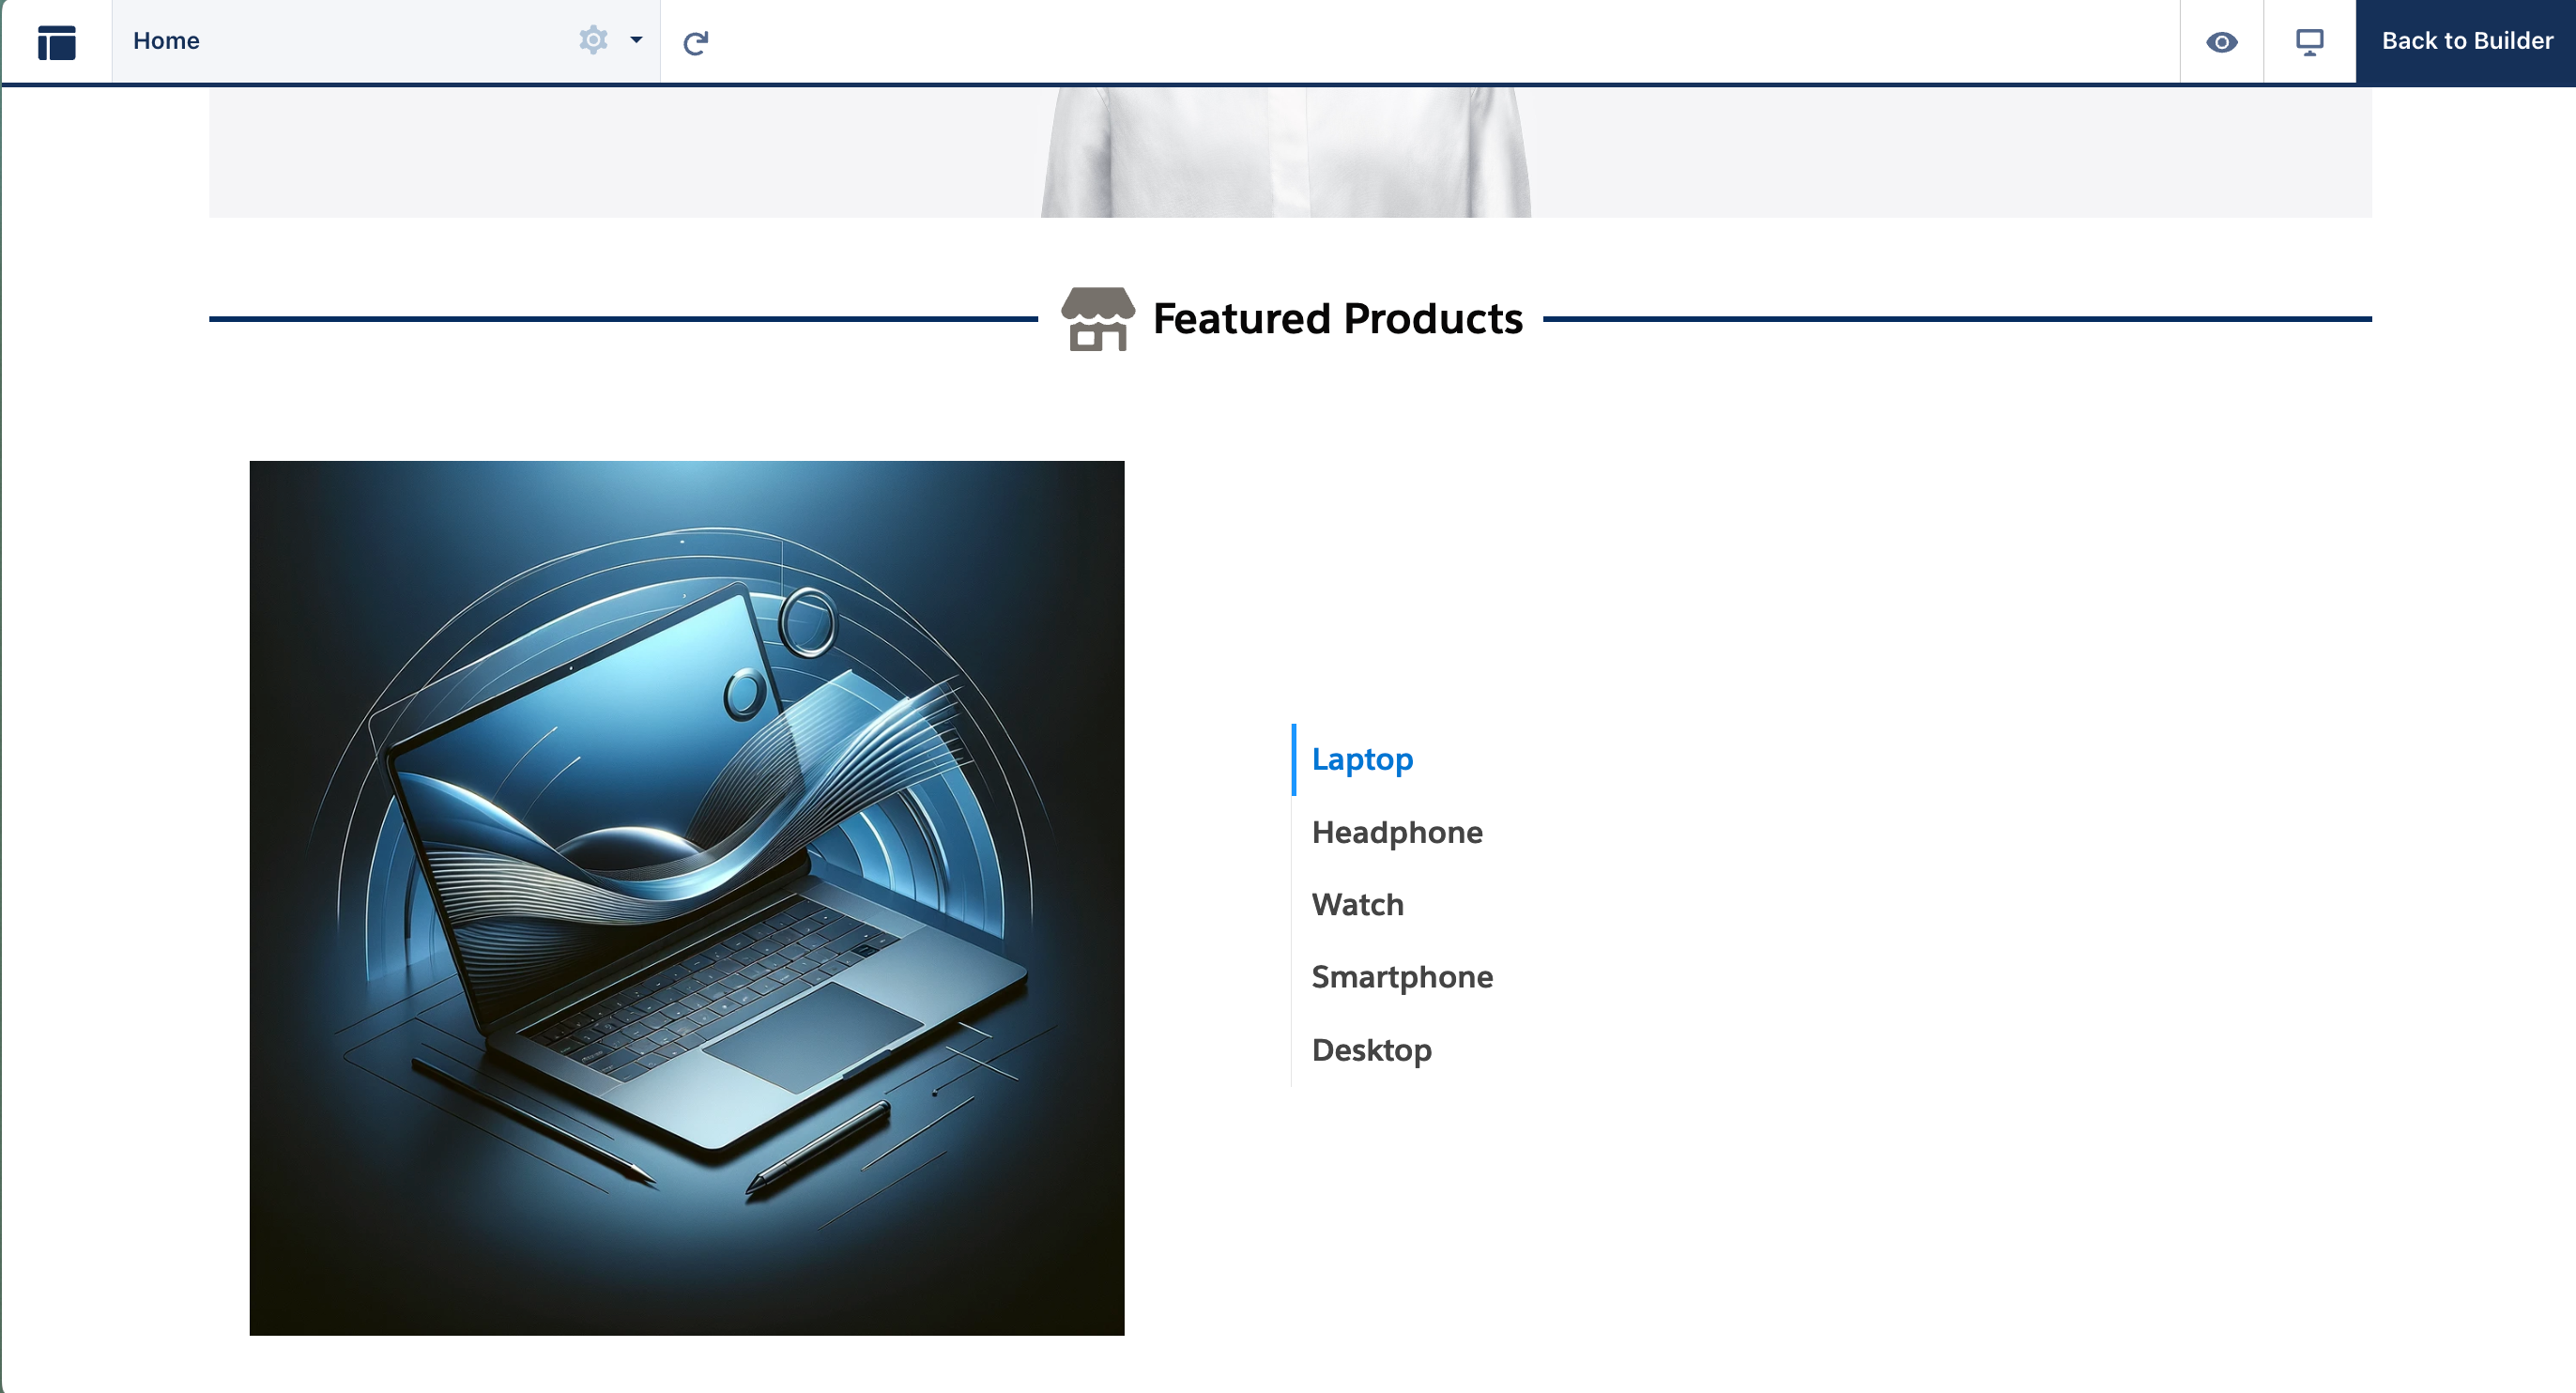Screen dimensions: 2576x1393
Task: Click the page settings gear icon
Action: click(x=593, y=40)
